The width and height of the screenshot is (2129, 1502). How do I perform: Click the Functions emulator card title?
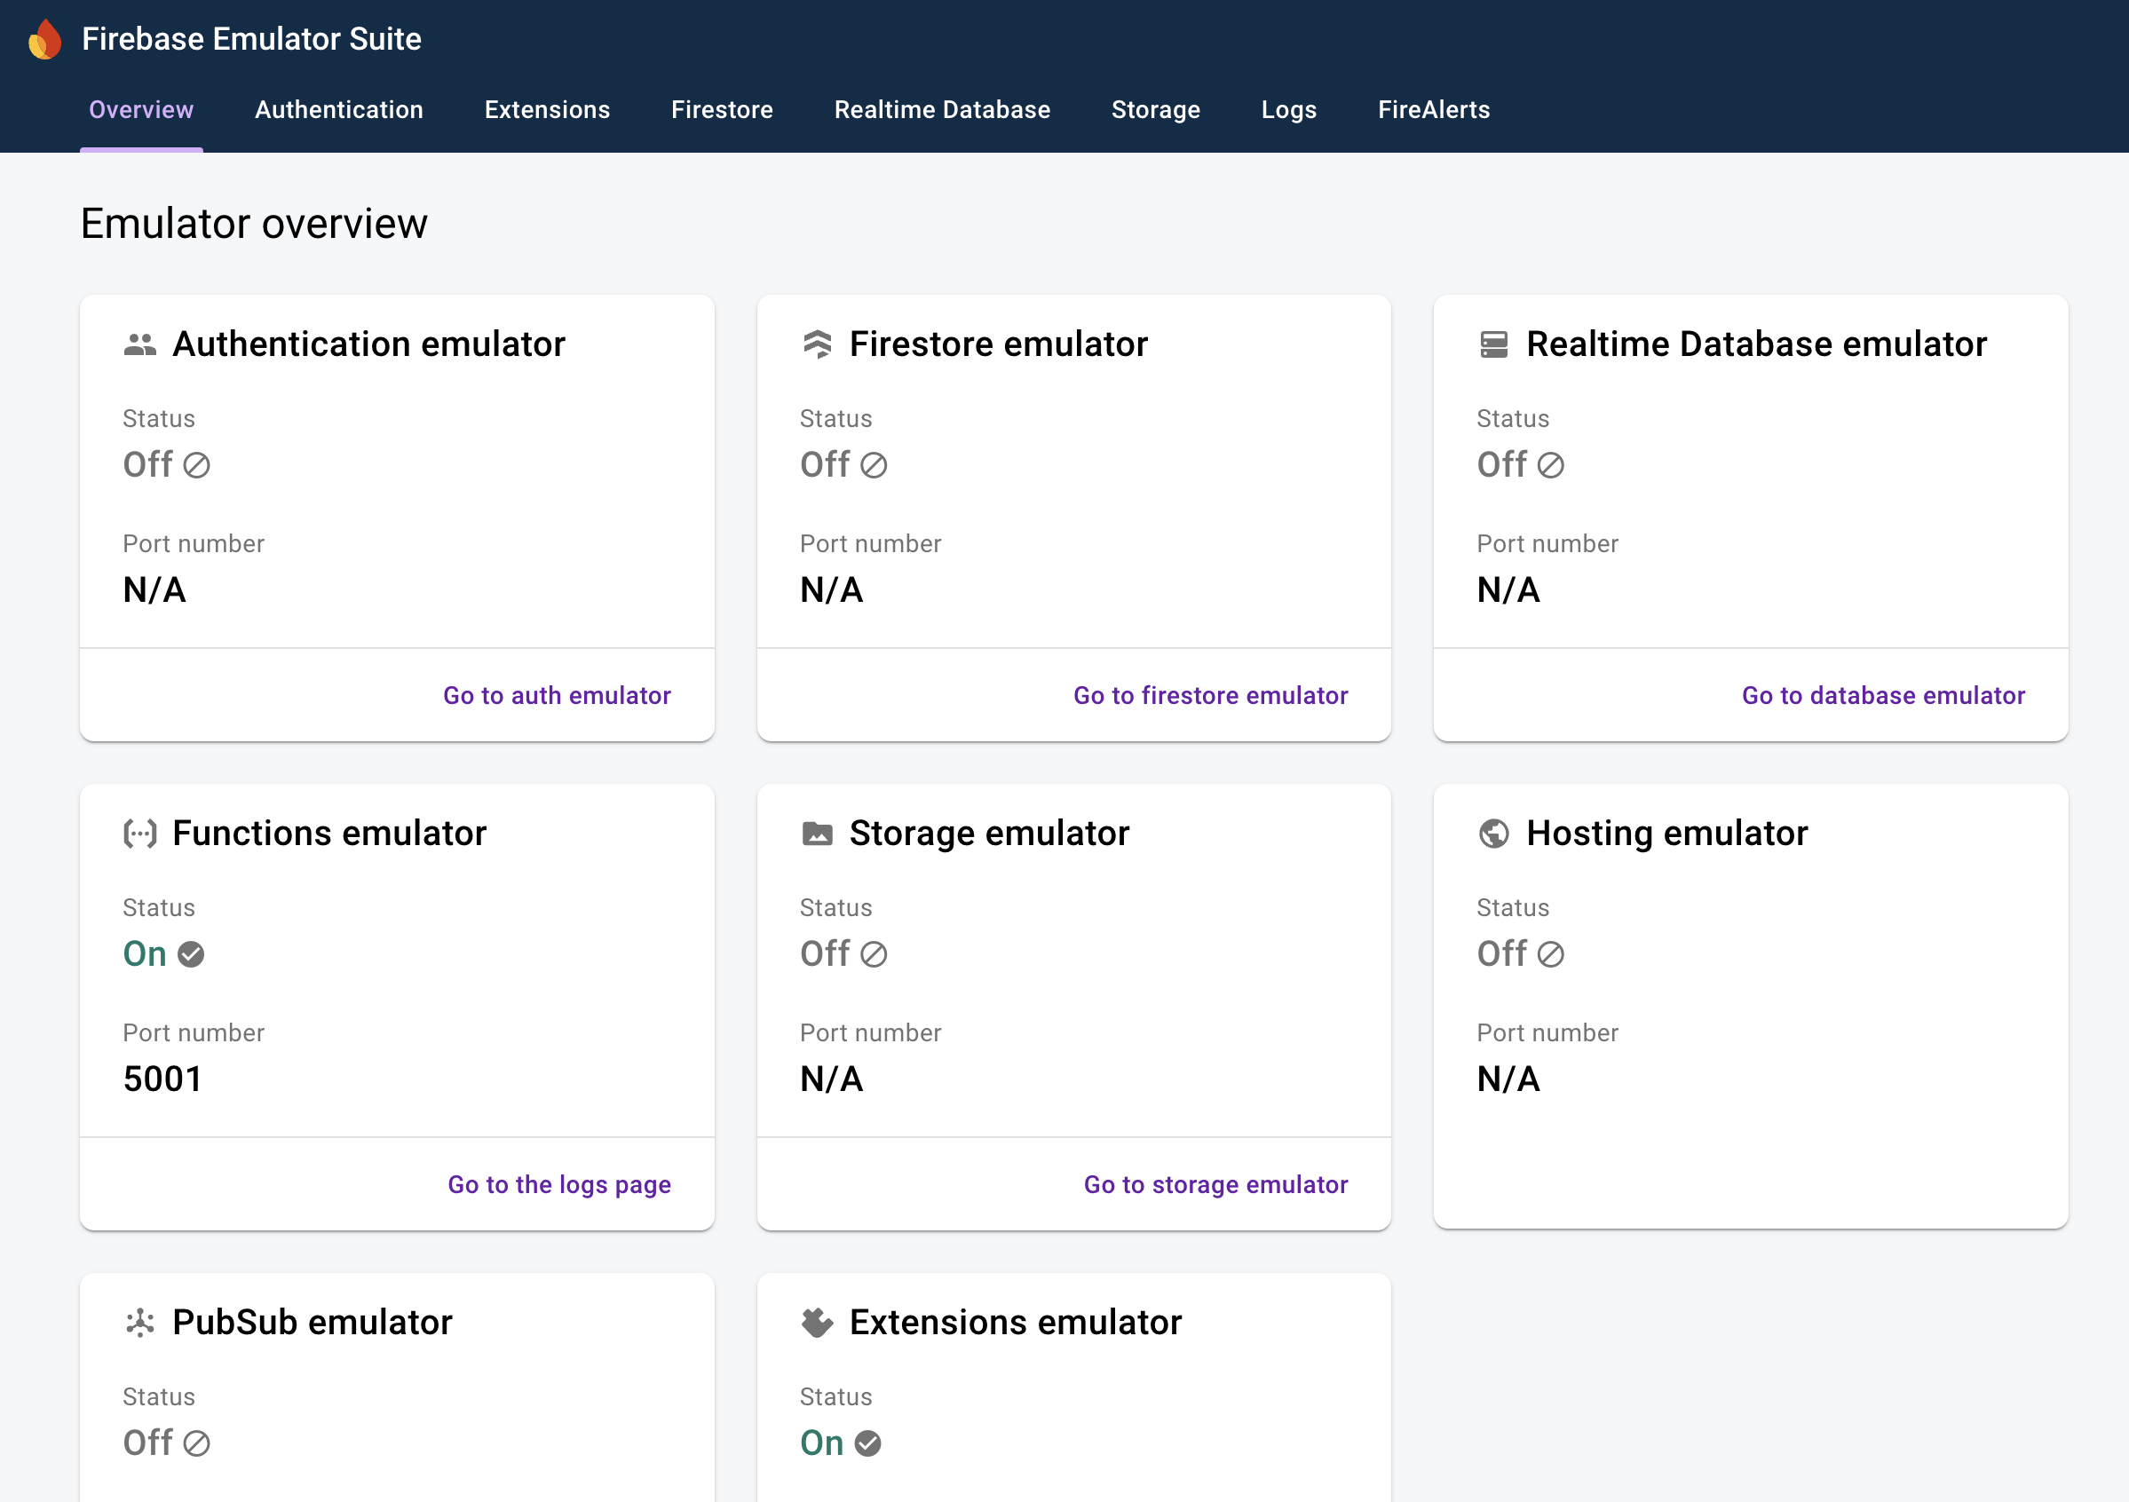click(329, 834)
